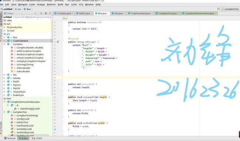Open the Refactor menu

pyautogui.click(x=51, y=4)
